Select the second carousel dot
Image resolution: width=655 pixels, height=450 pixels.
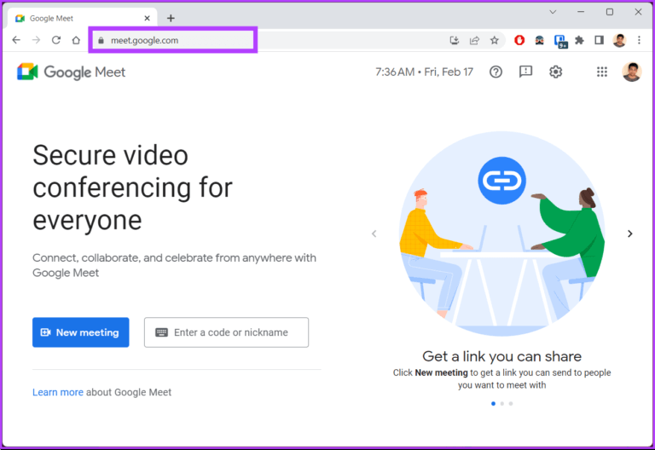coord(502,404)
